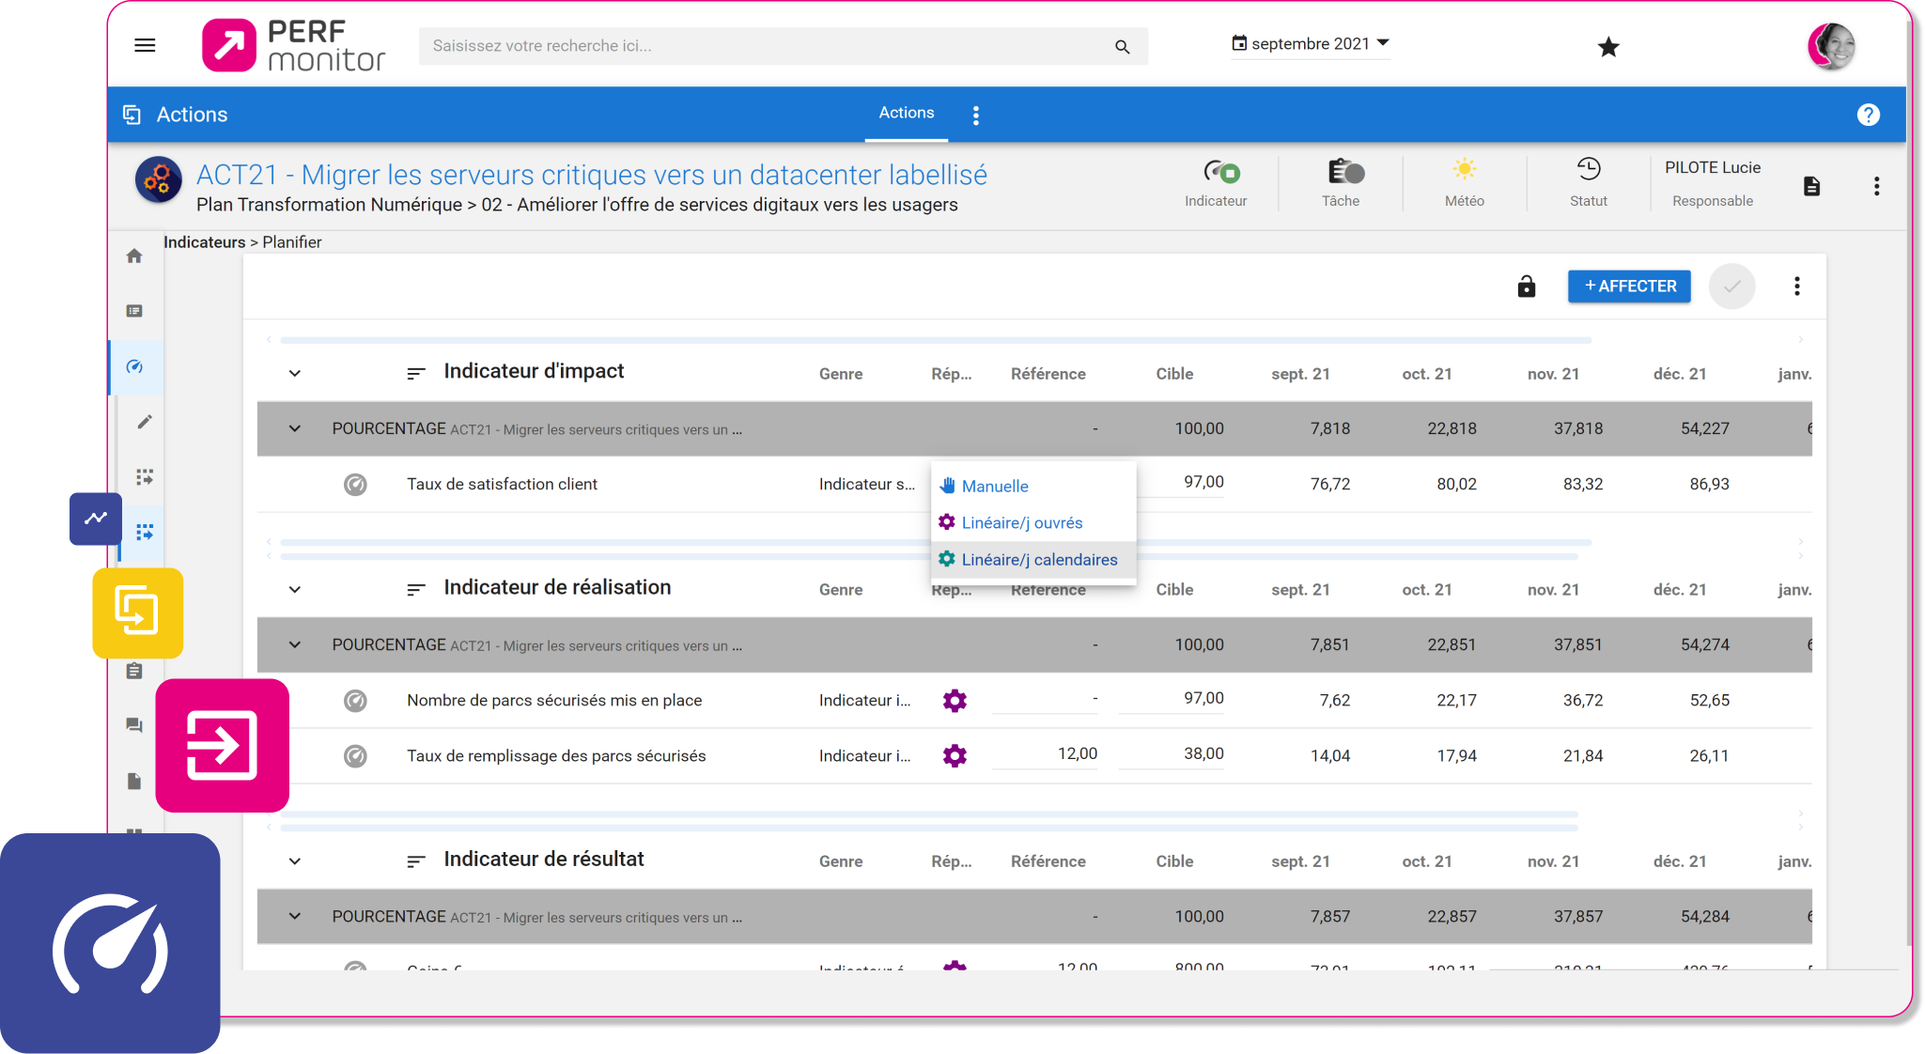Click the sort icon beside Indicateur d'impact
1925x1054 pixels.
click(x=416, y=374)
